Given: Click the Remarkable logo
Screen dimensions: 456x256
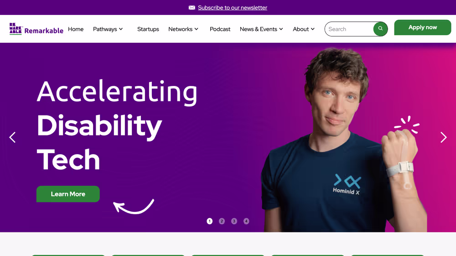Looking at the screenshot, I should pos(36,29).
